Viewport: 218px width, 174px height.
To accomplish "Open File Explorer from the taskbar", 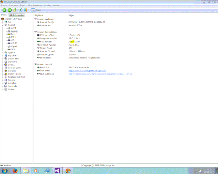I will tap(26, 171).
